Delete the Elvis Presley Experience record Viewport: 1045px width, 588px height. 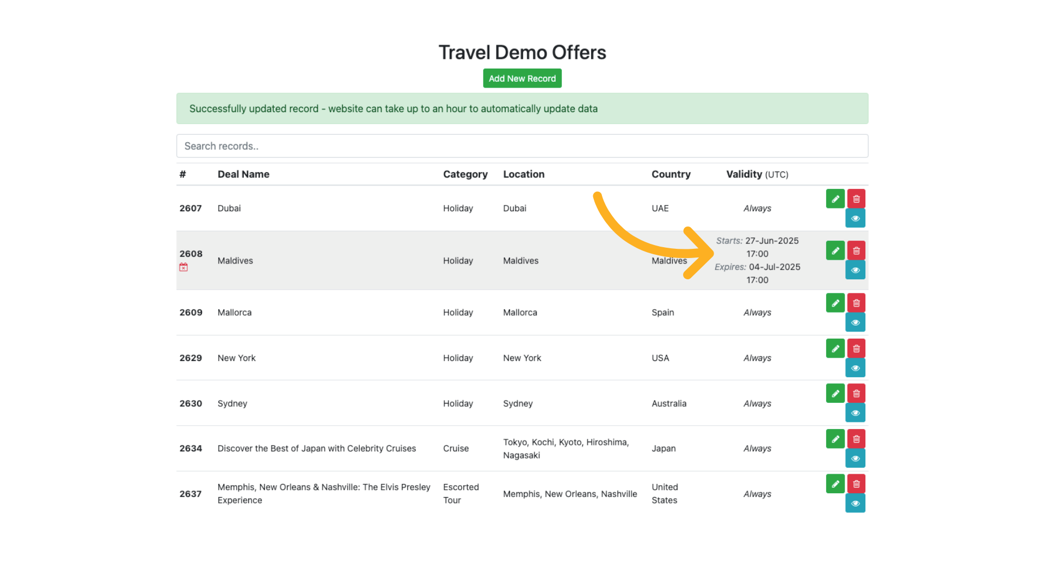click(856, 483)
